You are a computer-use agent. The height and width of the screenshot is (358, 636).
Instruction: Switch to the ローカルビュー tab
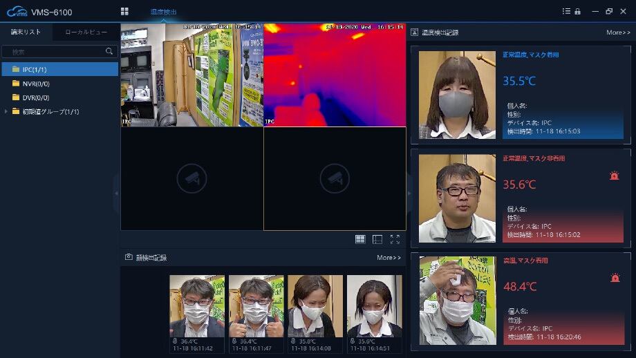(86, 32)
